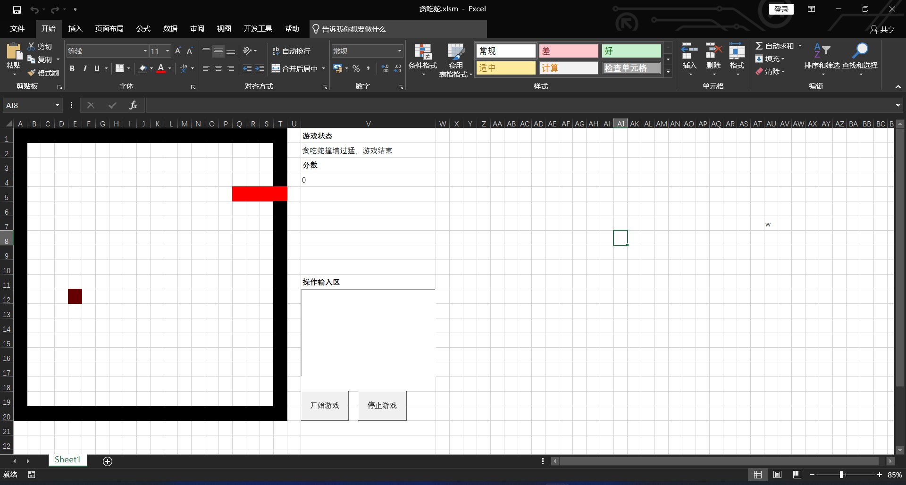
Task: Click the decrease indent icon
Action: point(247,68)
